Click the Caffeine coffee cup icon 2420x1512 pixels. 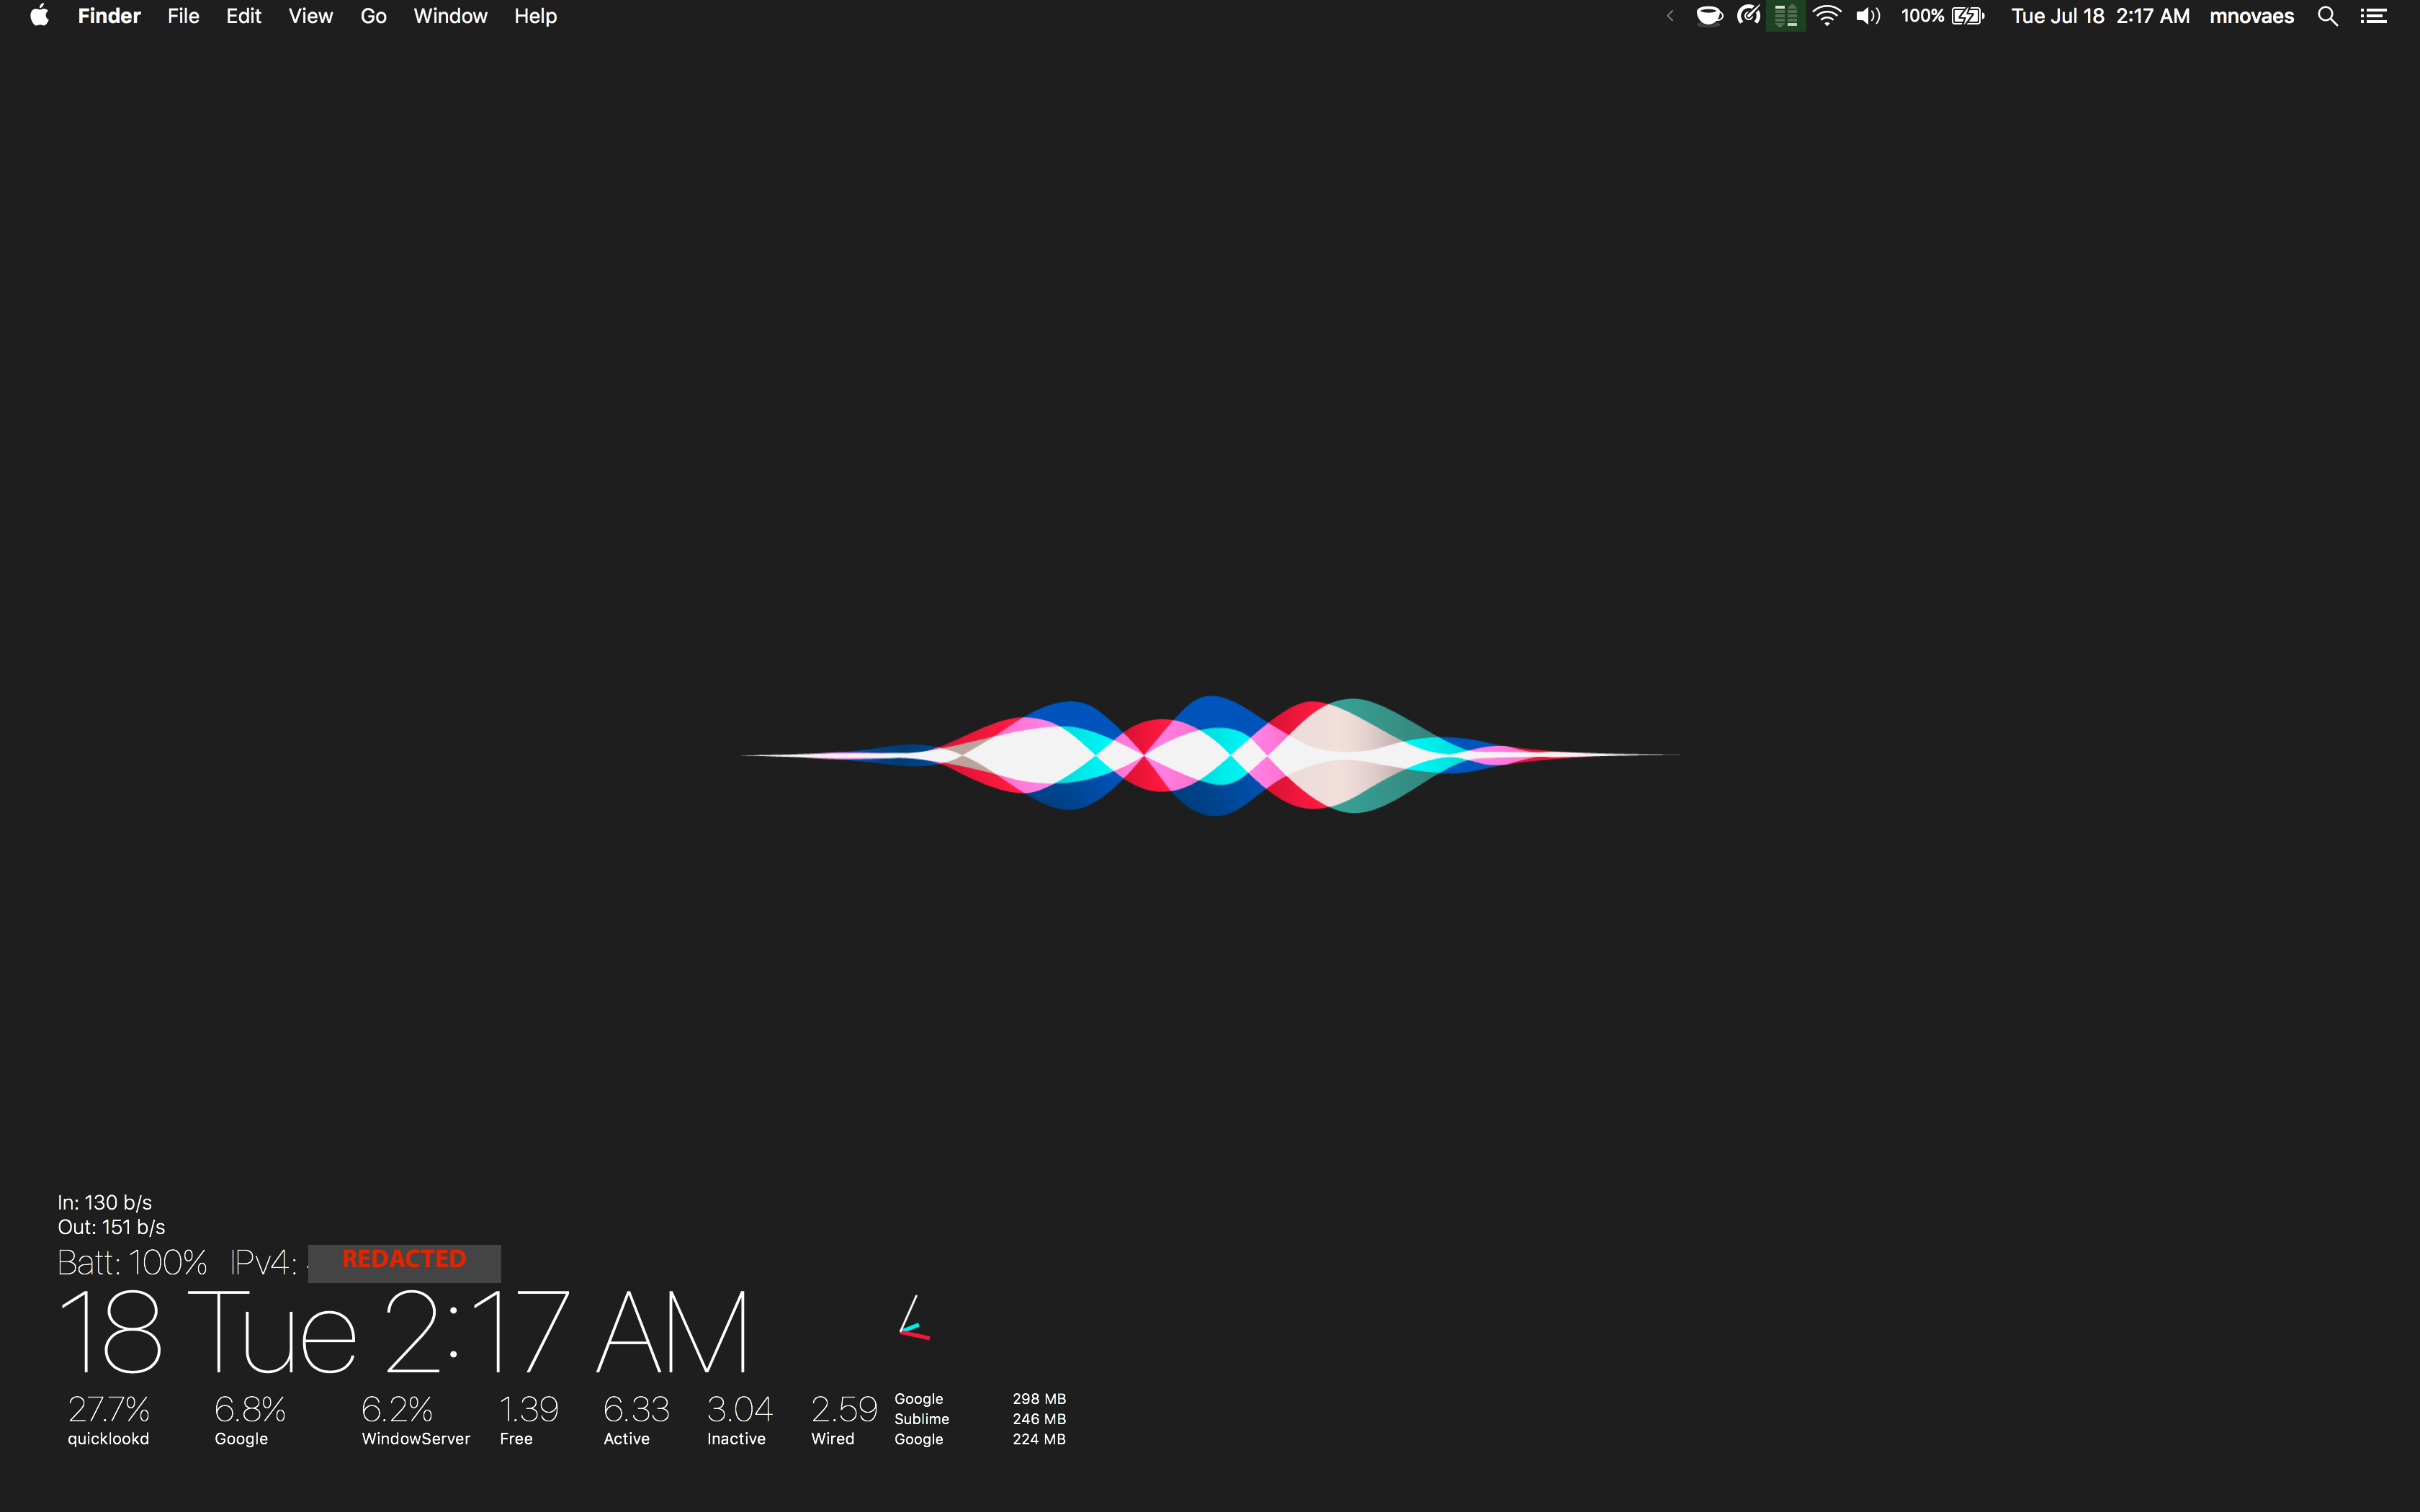pyautogui.click(x=1709, y=16)
